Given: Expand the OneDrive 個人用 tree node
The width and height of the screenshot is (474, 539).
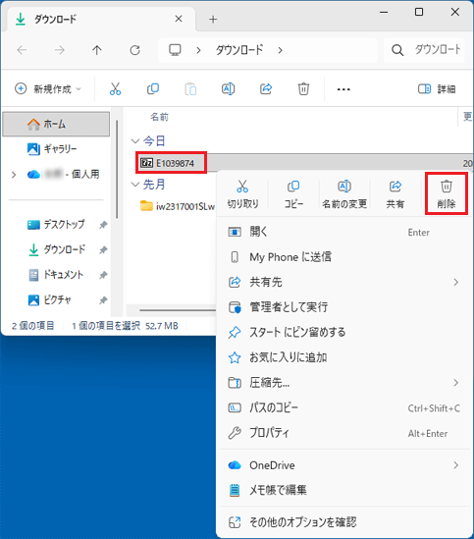Looking at the screenshot, I should point(14,175).
